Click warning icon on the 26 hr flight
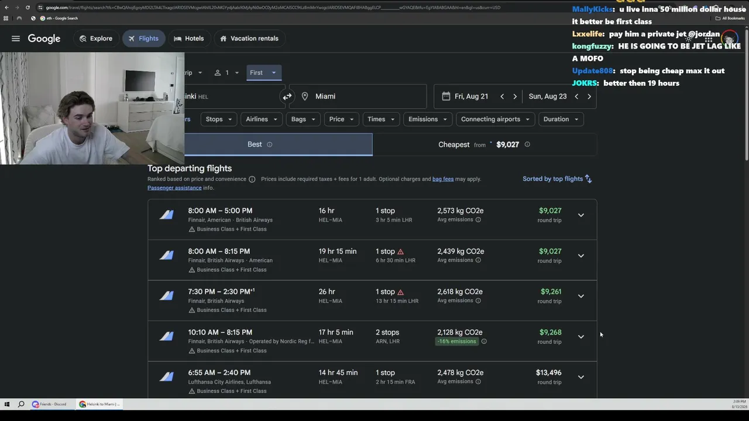This screenshot has height=421, width=749. coord(400,292)
